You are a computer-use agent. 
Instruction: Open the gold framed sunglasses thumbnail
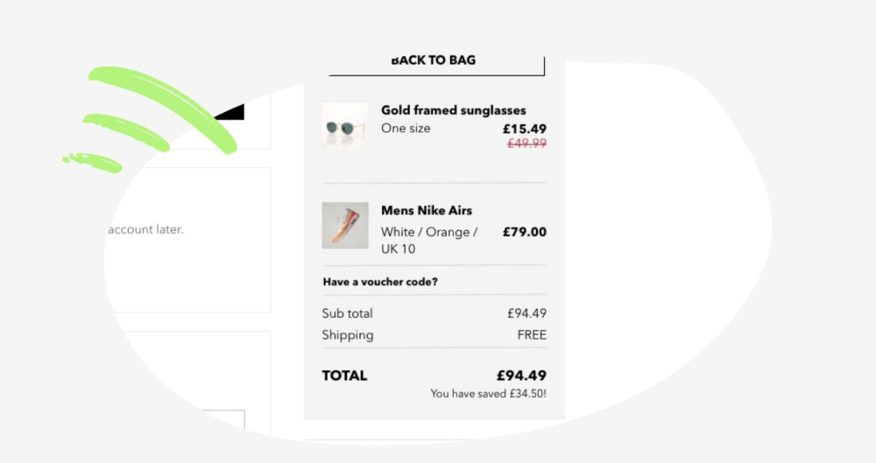point(344,126)
